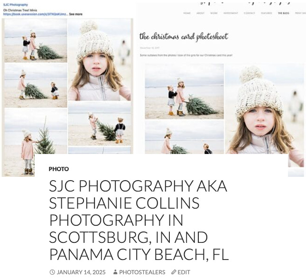Open top-left Facebook photo of girls with tree

click(36, 40)
